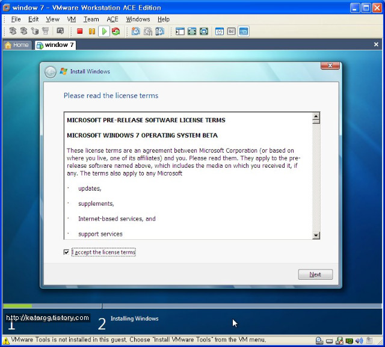The image size is (385, 347).
Task: Open the ACE menu
Action: [x=112, y=19]
